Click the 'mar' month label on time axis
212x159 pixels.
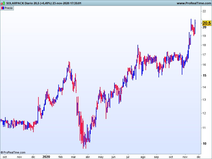click(74, 157)
